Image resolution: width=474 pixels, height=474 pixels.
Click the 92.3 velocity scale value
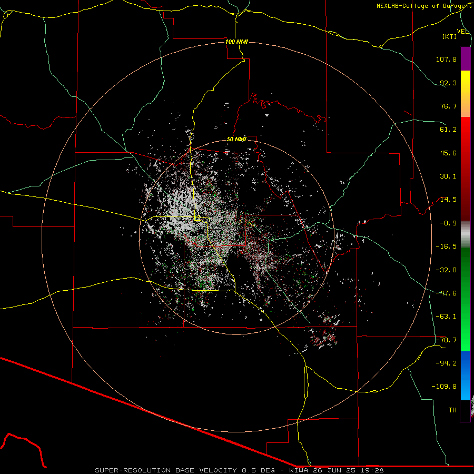pos(448,83)
